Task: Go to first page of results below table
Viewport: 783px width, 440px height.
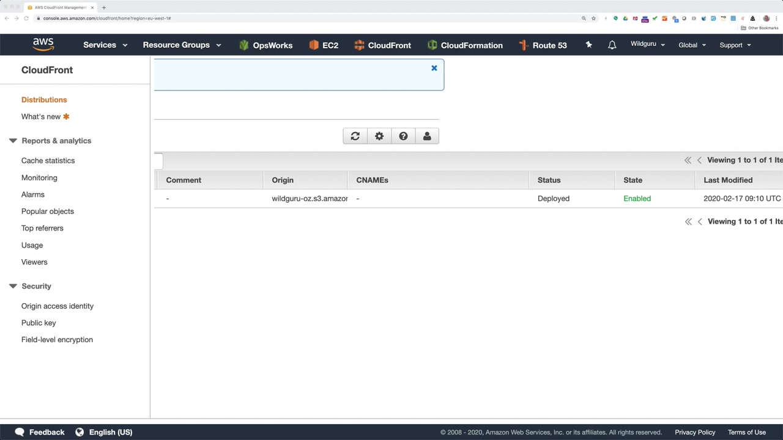Action: 688,221
